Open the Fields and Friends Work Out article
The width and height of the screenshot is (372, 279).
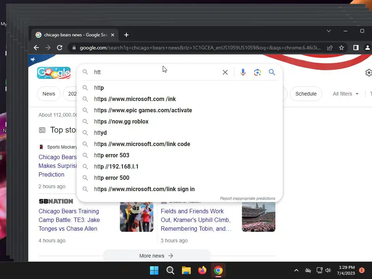(x=196, y=220)
